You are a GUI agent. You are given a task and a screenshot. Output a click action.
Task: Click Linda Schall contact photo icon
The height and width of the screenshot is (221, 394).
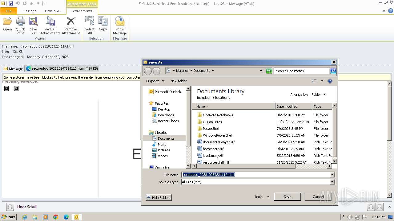pyautogui.click(x=10, y=207)
